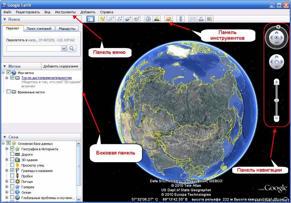Click the Глобальные проблемы layer label
The width and height of the screenshot is (291, 203).
pos(48,198)
